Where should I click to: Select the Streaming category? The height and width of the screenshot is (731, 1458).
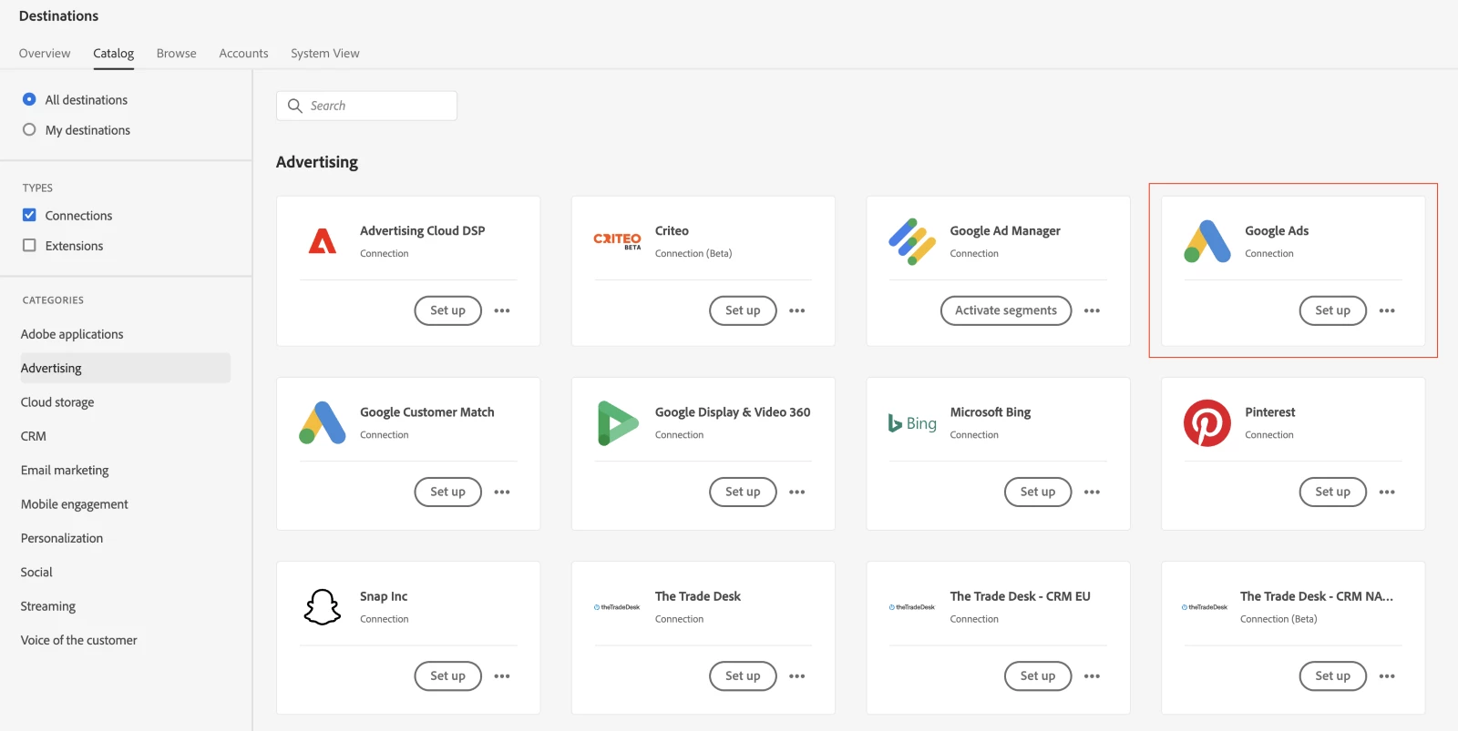48,606
